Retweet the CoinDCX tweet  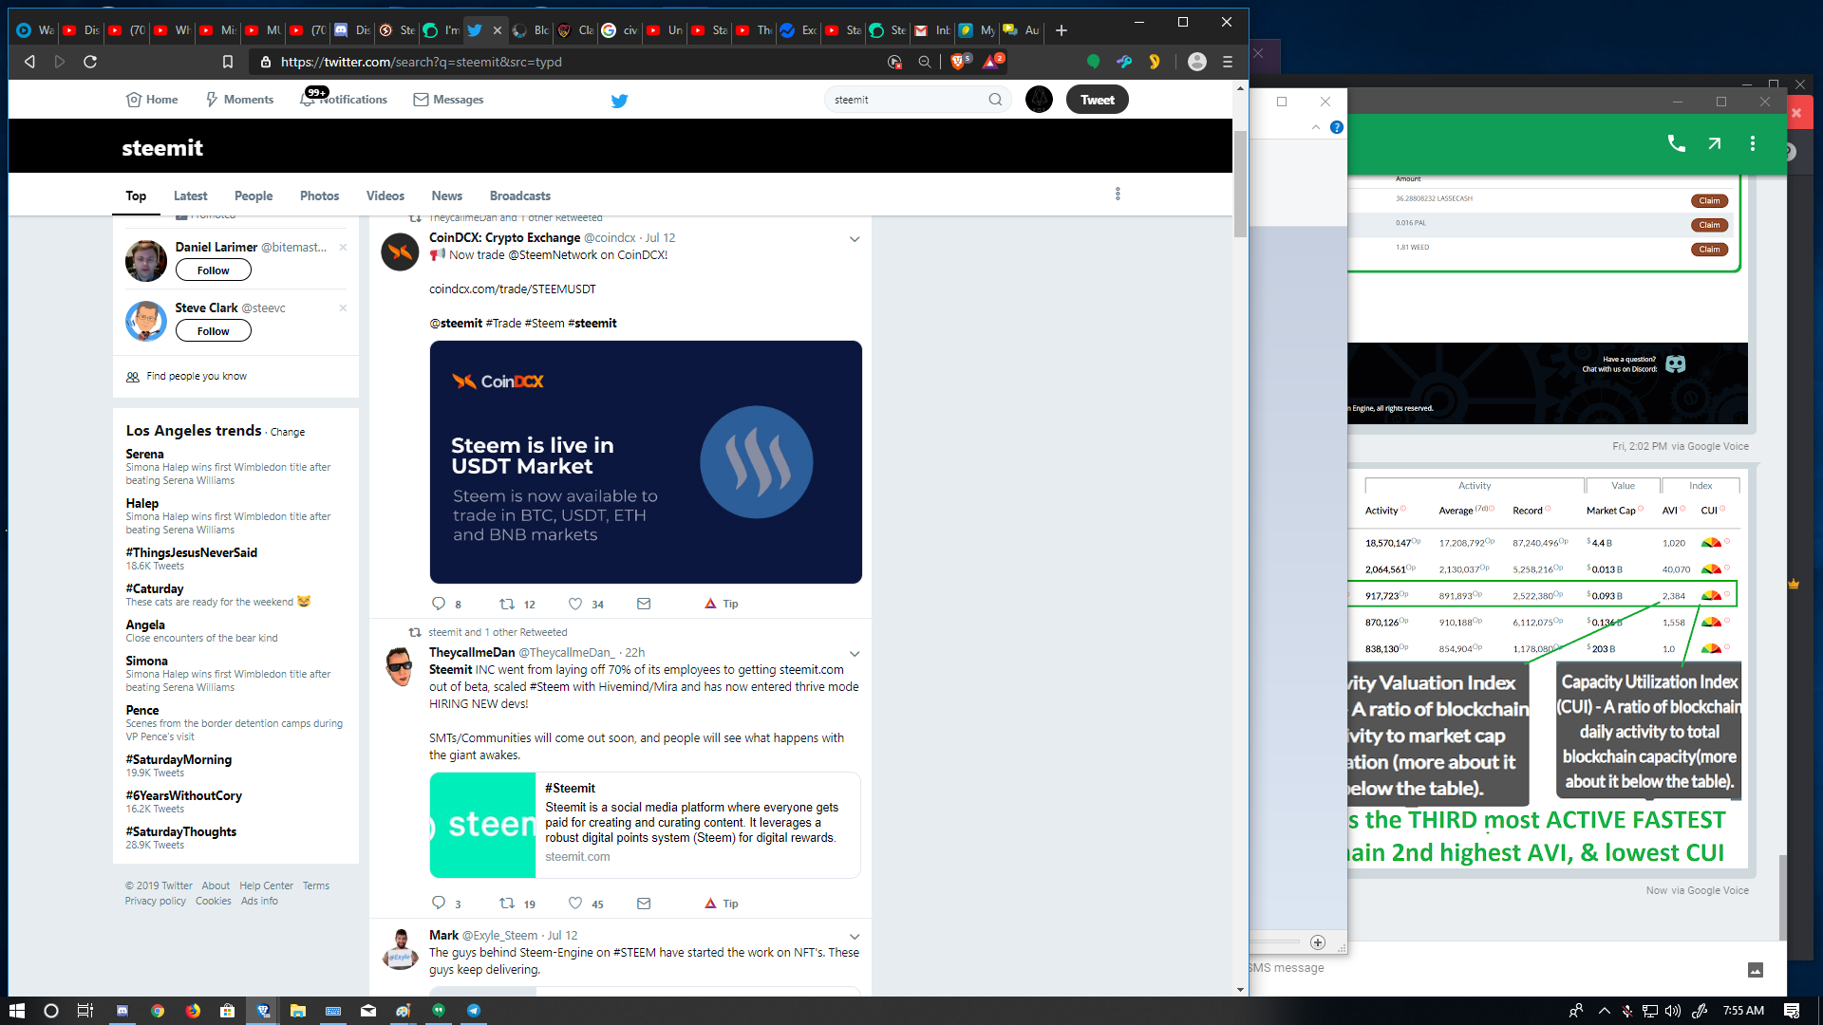507,604
